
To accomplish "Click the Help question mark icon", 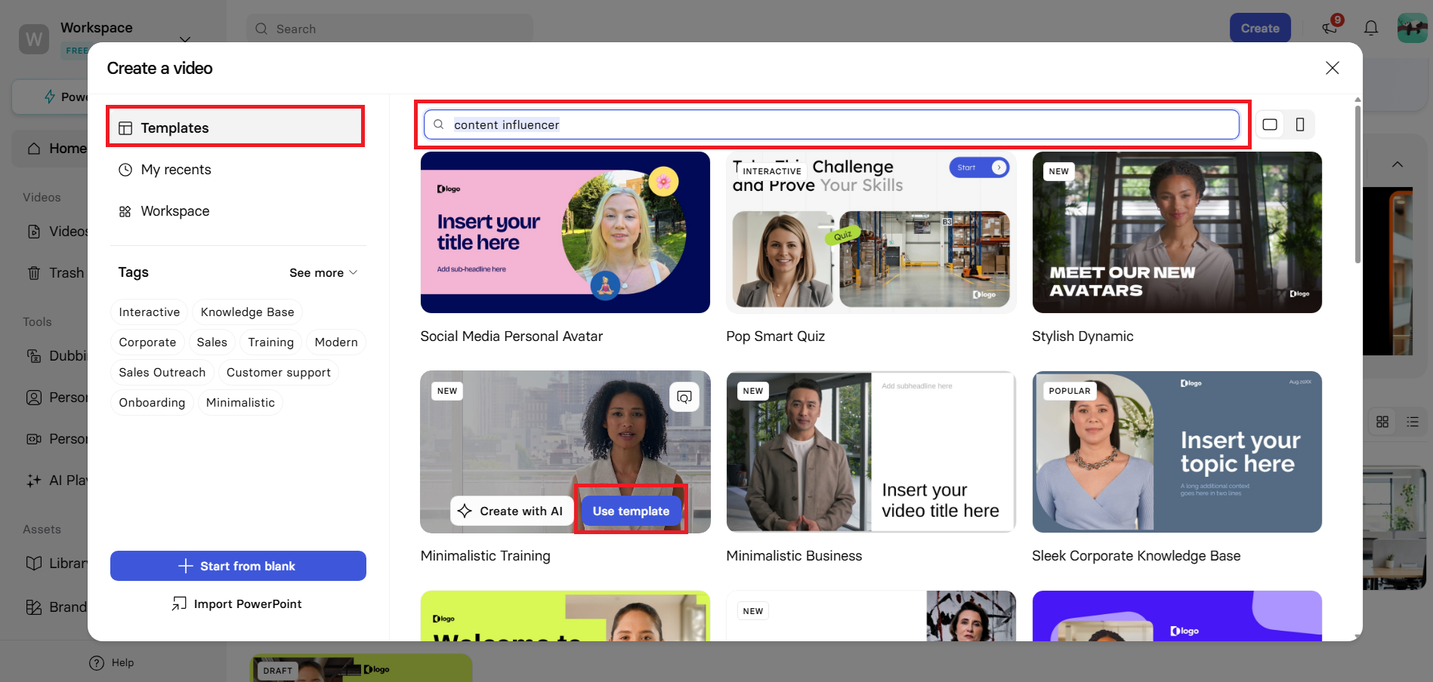I will point(97,663).
